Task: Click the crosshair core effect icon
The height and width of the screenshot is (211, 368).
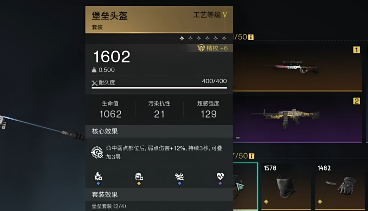Action: (97, 152)
